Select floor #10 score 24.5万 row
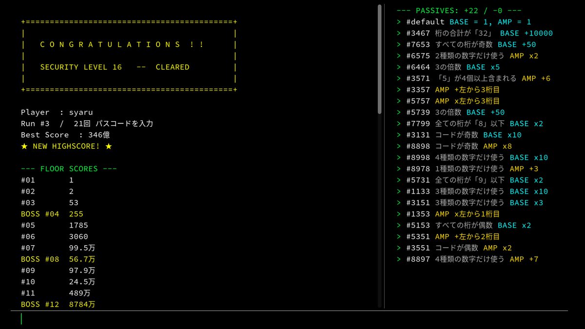This screenshot has width=585, height=329. point(58,282)
